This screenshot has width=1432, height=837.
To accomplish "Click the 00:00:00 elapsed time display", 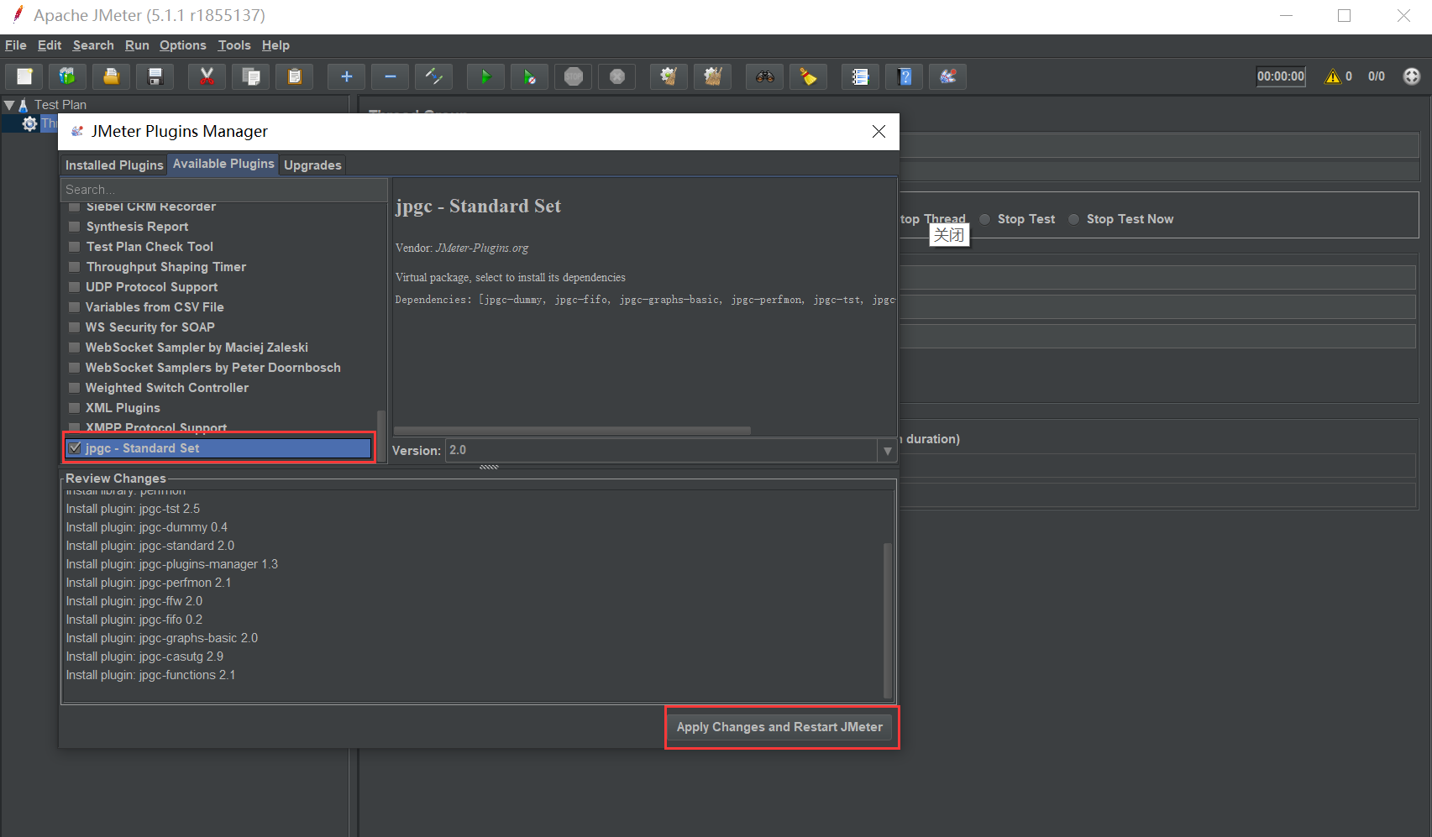I will tap(1281, 76).
